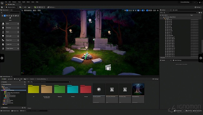Screen dimensions: 203x115
Task: Open the viewport Show flags menu
Action: pos(39,10)
